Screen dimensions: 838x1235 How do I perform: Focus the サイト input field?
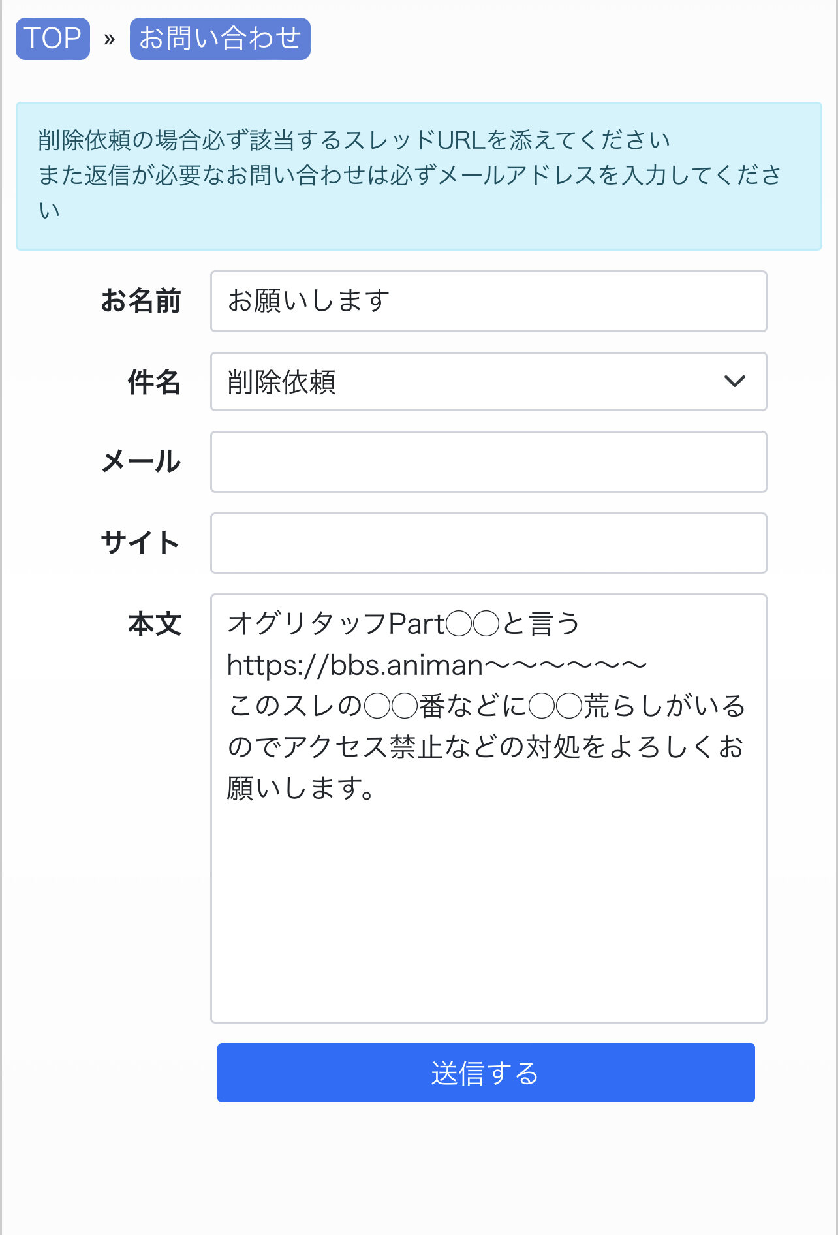(x=488, y=543)
